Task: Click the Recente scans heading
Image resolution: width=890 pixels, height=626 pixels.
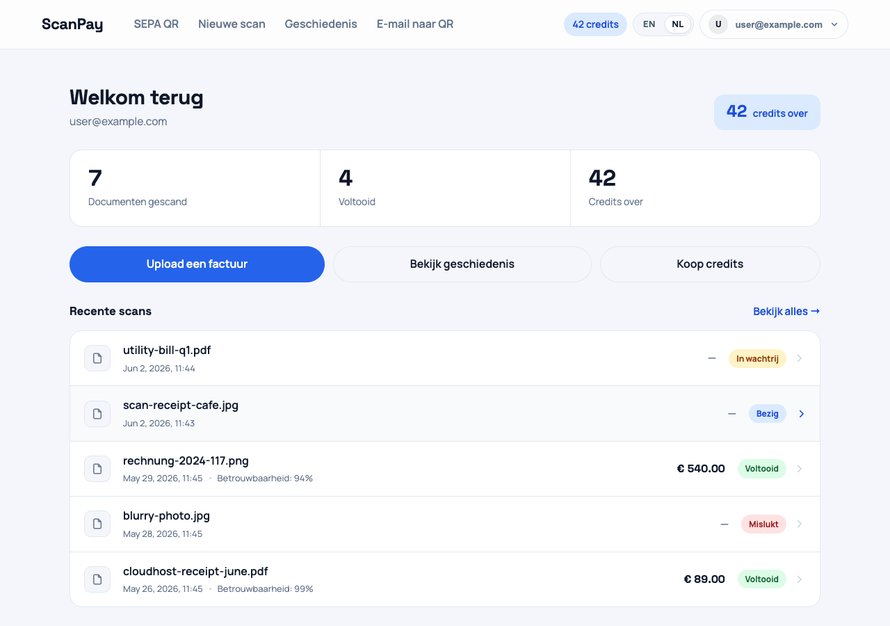Action: pyautogui.click(x=111, y=311)
